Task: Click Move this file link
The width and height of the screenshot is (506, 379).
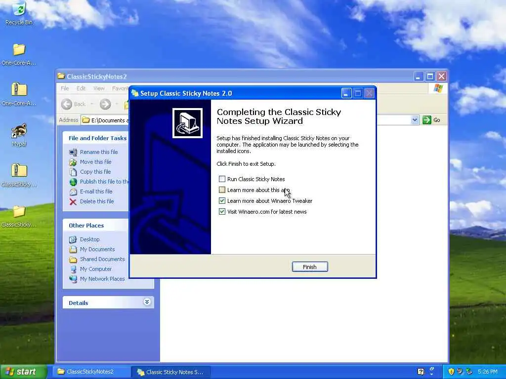Action: [x=95, y=162]
